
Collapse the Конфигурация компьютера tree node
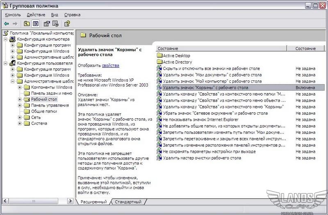(x=6, y=39)
